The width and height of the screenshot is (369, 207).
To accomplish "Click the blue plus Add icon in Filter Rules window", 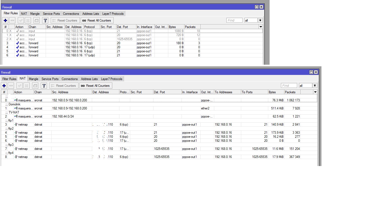I will click(x=5, y=20).
